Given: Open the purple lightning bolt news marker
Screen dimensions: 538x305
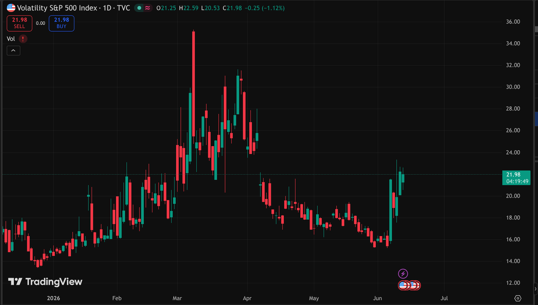Looking at the screenshot, I should tap(403, 274).
